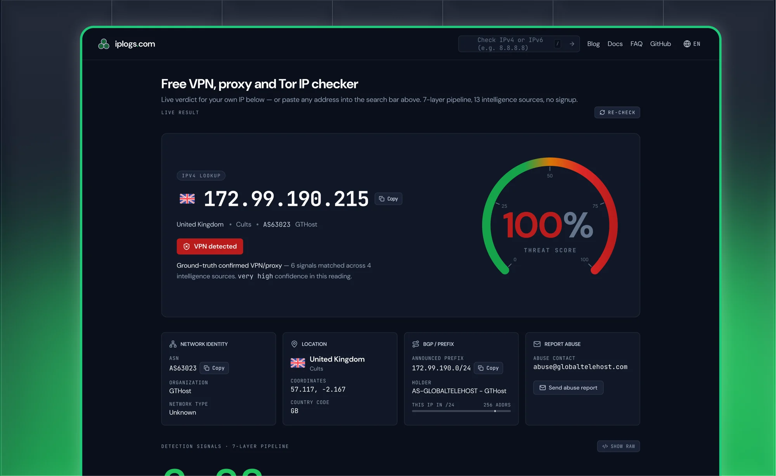Click the envelope icon in Send abuse report

coord(542,388)
